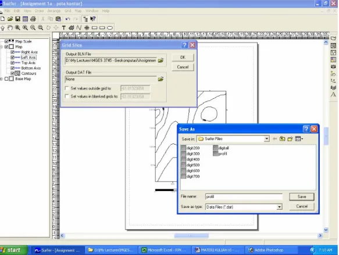This screenshot has height=255, width=339.
Task: Toggle the Object Manager icon in the toolbar
Action: point(85,19)
